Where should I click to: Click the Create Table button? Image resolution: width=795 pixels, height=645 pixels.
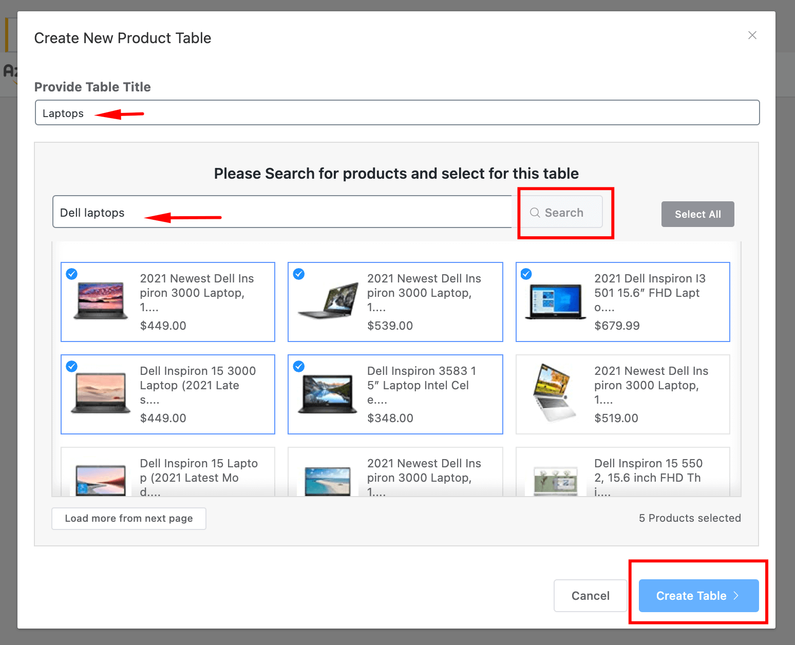point(698,596)
